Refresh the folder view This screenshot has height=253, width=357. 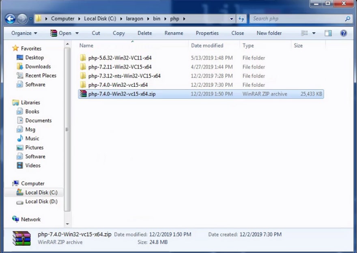(241, 19)
